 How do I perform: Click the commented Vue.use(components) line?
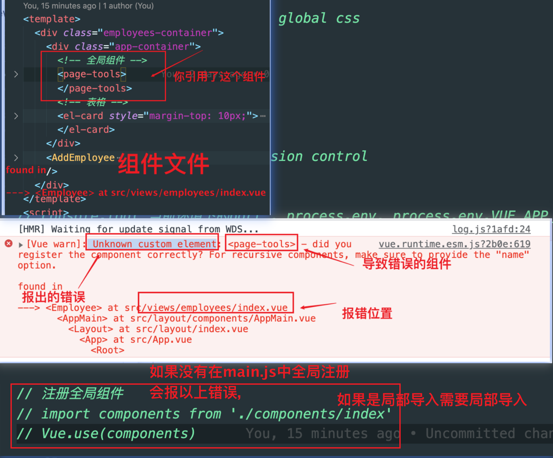pos(106,434)
